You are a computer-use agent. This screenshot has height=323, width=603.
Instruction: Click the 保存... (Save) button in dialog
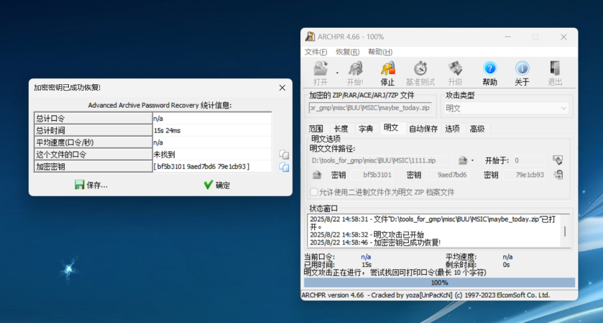tap(91, 185)
